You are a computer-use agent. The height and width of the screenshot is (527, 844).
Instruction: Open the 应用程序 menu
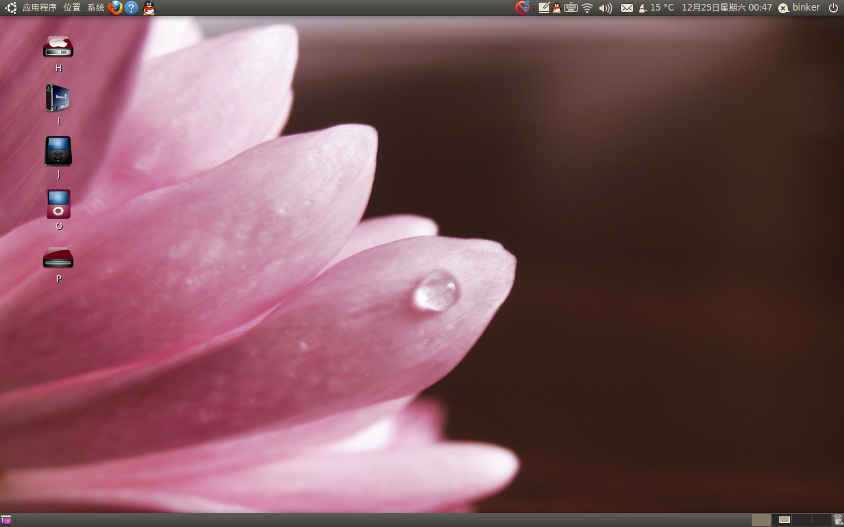tap(40, 8)
